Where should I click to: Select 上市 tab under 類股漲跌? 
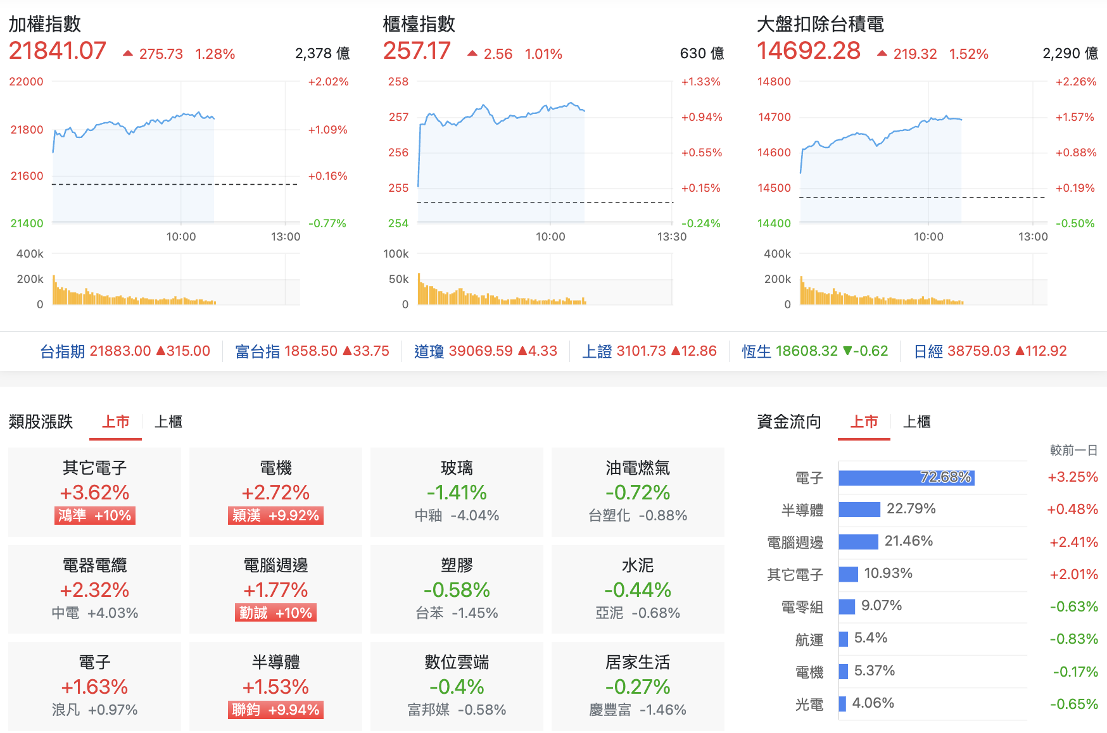pyautogui.click(x=116, y=422)
